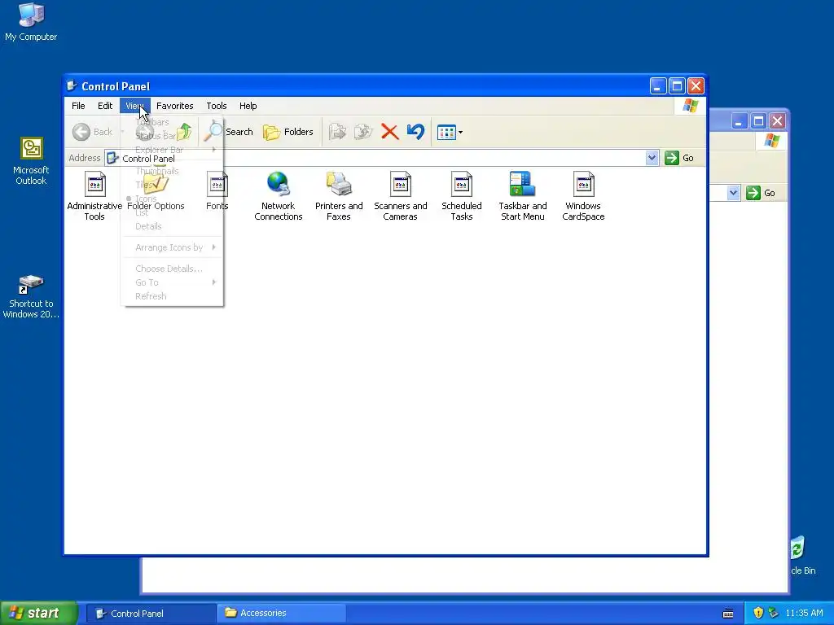Click Refresh in the View menu
The width and height of the screenshot is (834, 625).
coord(173,296)
